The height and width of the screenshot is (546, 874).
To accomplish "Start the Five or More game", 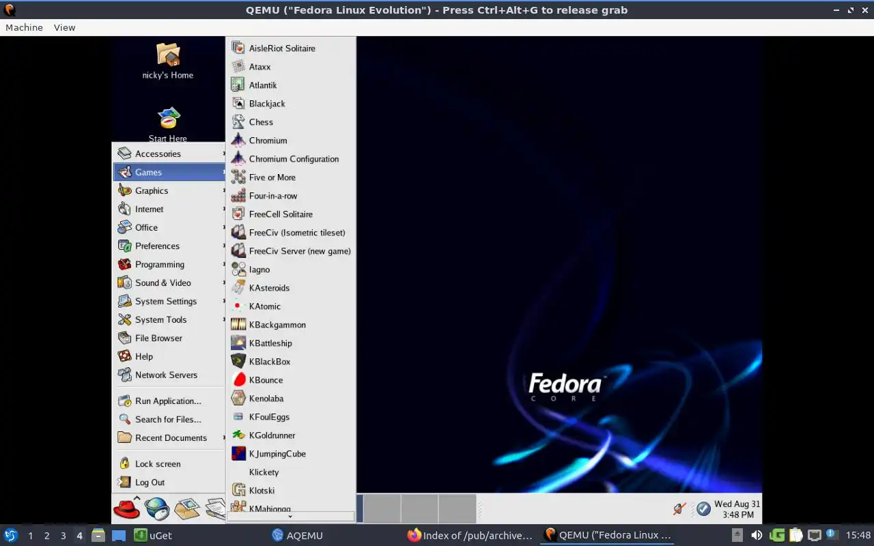I will (291, 177).
